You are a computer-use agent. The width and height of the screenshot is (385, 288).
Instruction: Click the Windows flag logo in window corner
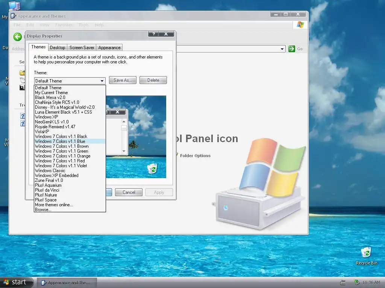coord(300,25)
